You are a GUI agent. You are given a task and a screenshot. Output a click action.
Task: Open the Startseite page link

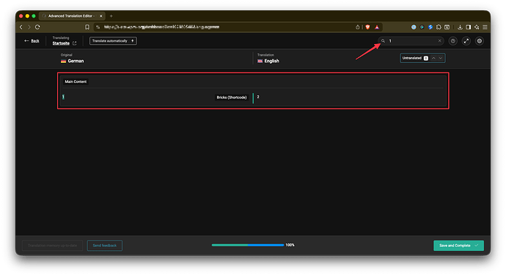click(61, 43)
